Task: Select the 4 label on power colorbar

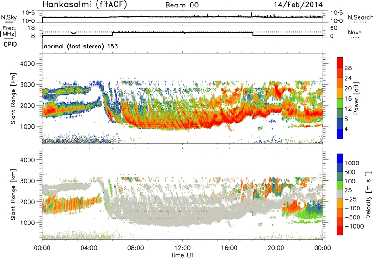Action: pyautogui.click(x=346, y=129)
